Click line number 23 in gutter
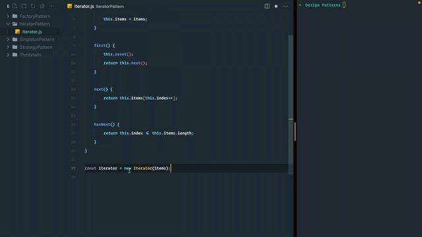This screenshot has width=422, height=237. tap(73, 169)
